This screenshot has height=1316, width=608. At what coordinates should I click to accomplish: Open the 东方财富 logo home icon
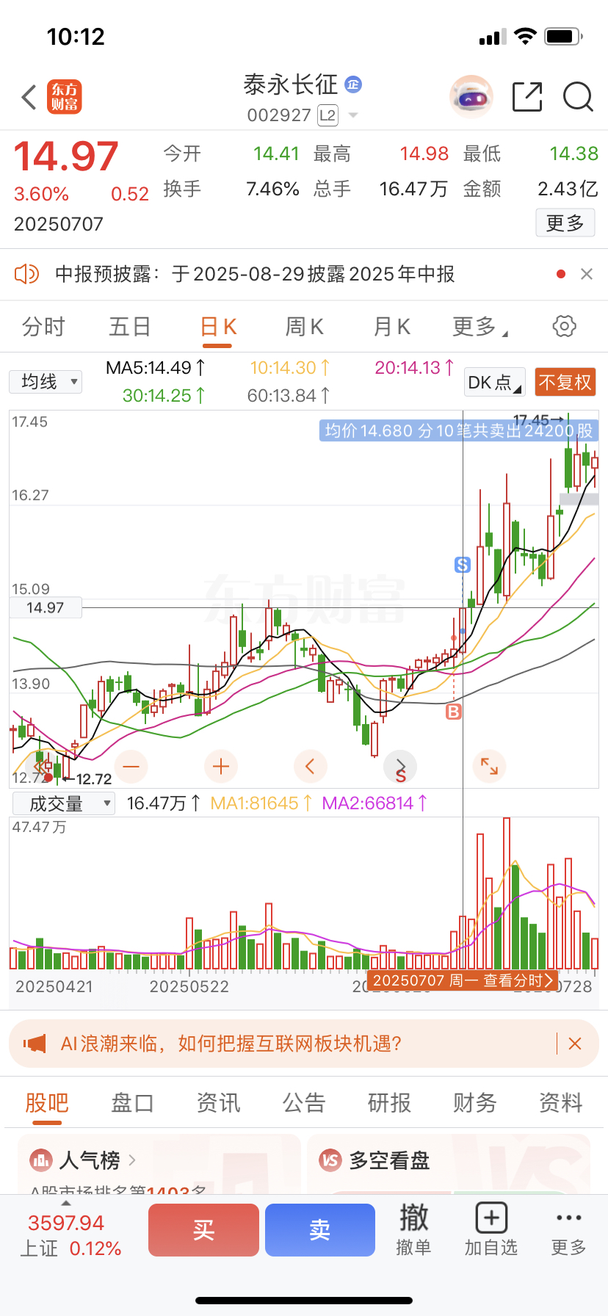click(x=65, y=97)
